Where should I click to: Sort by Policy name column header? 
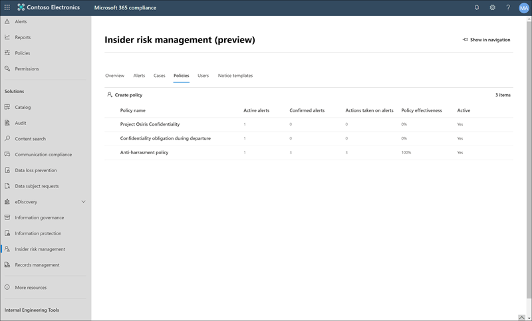[x=132, y=110]
